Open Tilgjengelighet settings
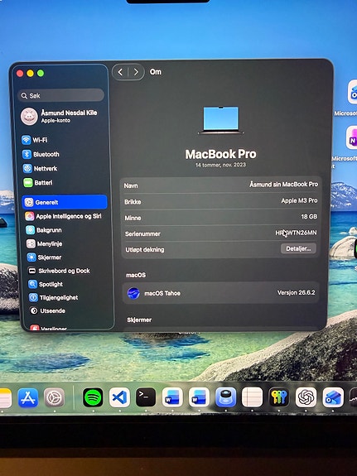The height and width of the screenshot is (476, 357). click(53, 297)
